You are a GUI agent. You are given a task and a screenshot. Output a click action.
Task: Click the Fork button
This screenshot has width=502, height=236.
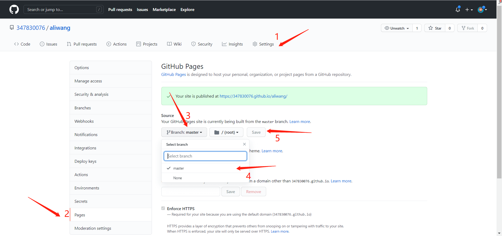click(468, 28)
